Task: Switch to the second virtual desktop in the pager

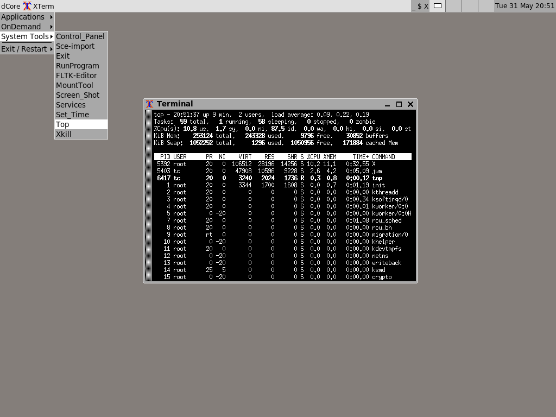Action: coord(453,6)
